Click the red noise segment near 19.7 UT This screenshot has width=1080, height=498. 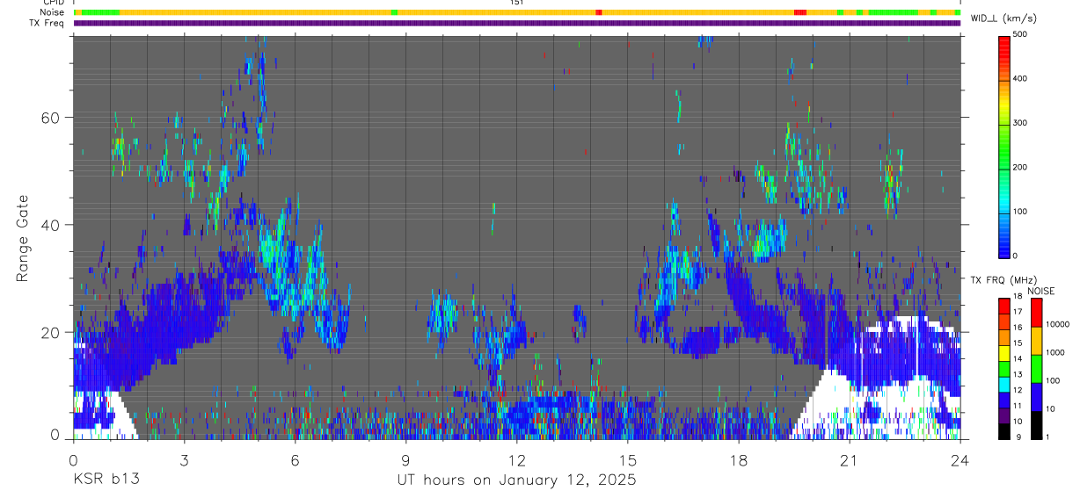pyautogui.click(x=800, y=12)
